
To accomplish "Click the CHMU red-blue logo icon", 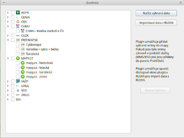I will pos(18,26).
